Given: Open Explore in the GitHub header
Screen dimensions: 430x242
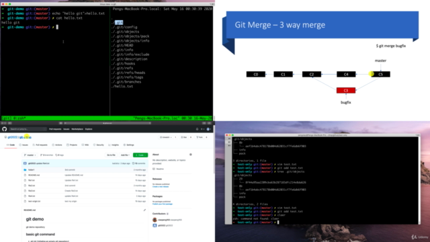Looking at the screenshot, I should 89,129.
